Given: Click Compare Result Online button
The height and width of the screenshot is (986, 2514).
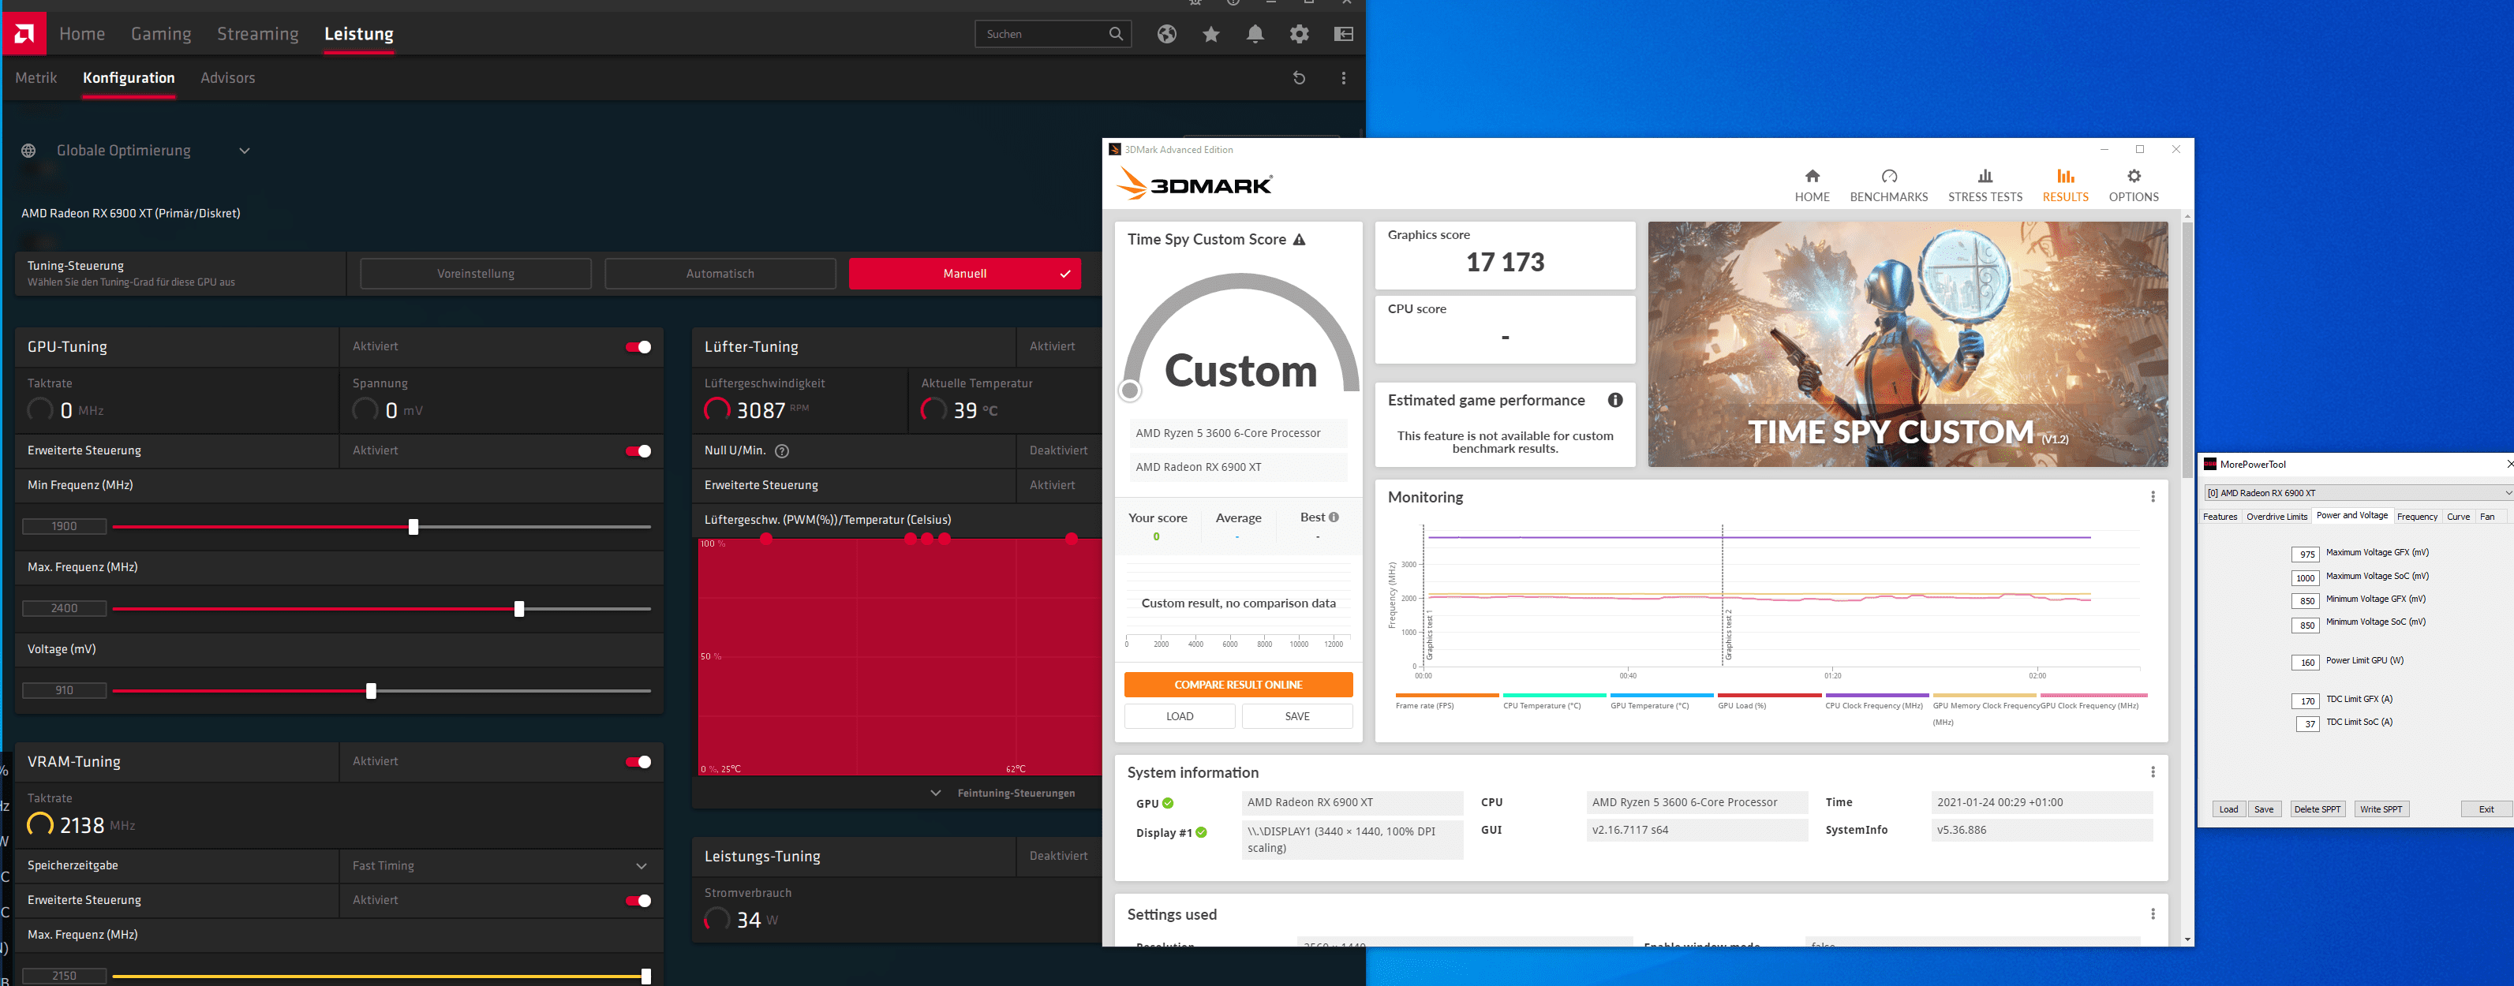Looking at the screenshot, I should (x=1237, y=685).
